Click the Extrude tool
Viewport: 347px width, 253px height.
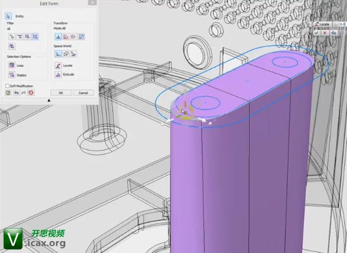tap(64, 75)
